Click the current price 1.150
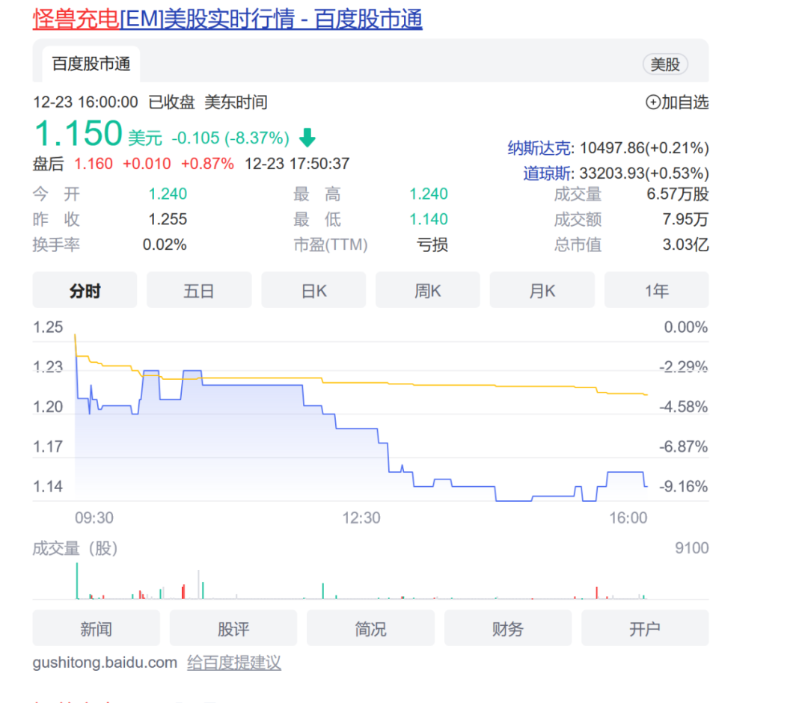 pos(79,133)
